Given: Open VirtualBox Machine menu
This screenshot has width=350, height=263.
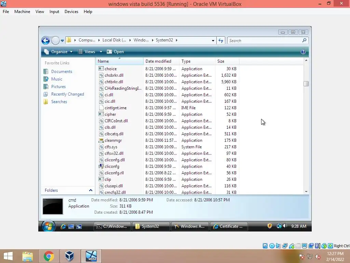Looking at the screenshot, I should [x=22, y=12].
